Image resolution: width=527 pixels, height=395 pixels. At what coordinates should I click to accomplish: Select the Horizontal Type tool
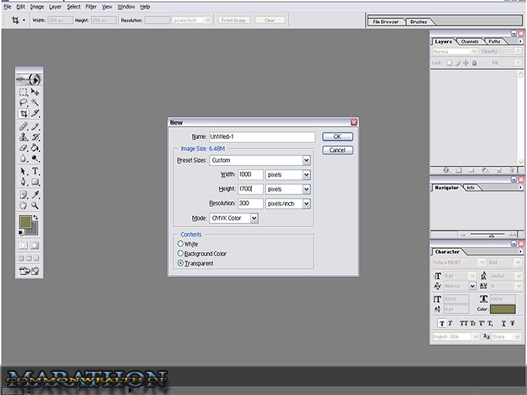[x=36, y=171]
